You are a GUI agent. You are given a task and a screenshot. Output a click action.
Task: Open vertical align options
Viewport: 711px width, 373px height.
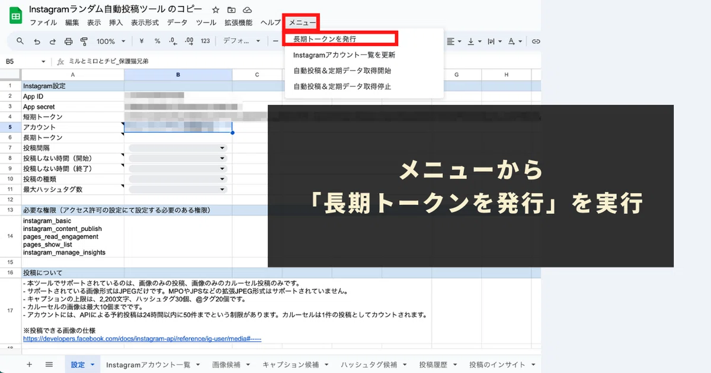pos(474,41)
